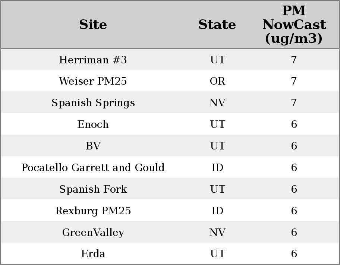
Task: Click the State column header
Action: point(217,25)
